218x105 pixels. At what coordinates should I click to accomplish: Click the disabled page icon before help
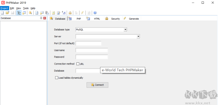(89, 13)
